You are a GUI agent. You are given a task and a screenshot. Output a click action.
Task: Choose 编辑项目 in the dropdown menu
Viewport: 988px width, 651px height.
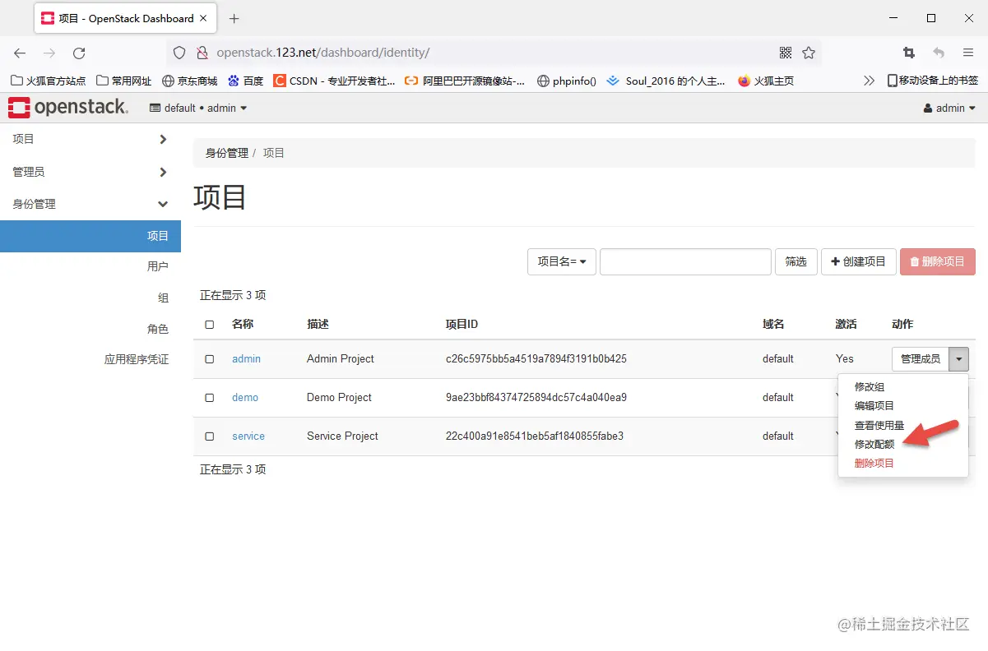tap(874, 405)
